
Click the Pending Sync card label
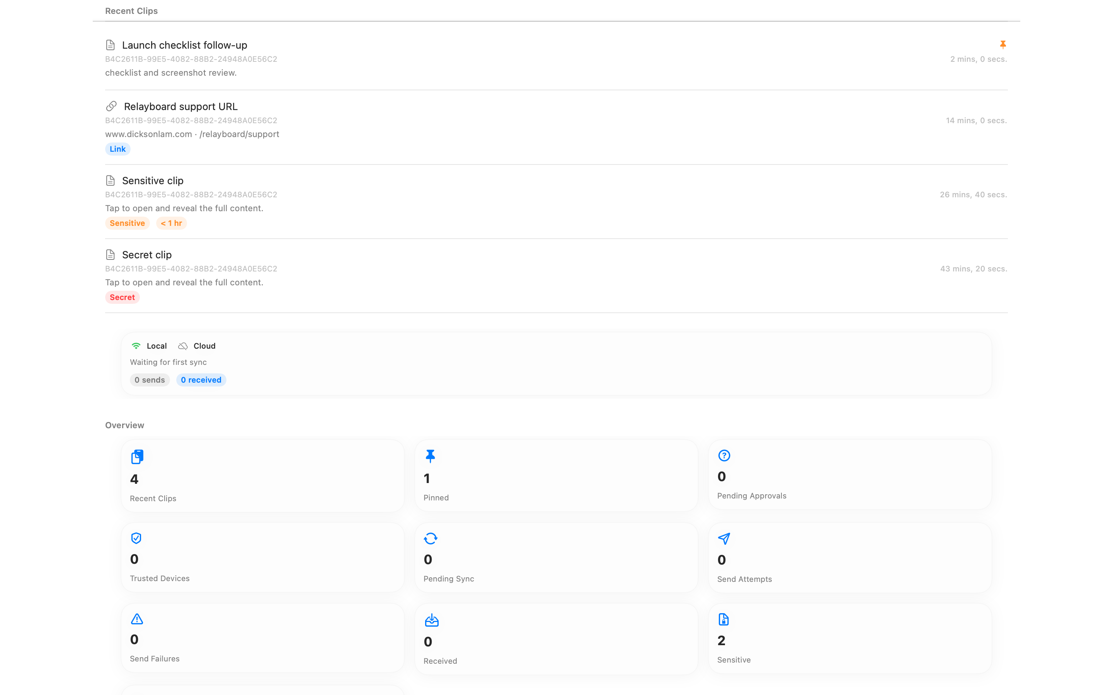(449, 579)
